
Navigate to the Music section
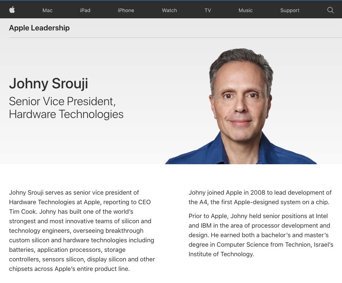245,10
